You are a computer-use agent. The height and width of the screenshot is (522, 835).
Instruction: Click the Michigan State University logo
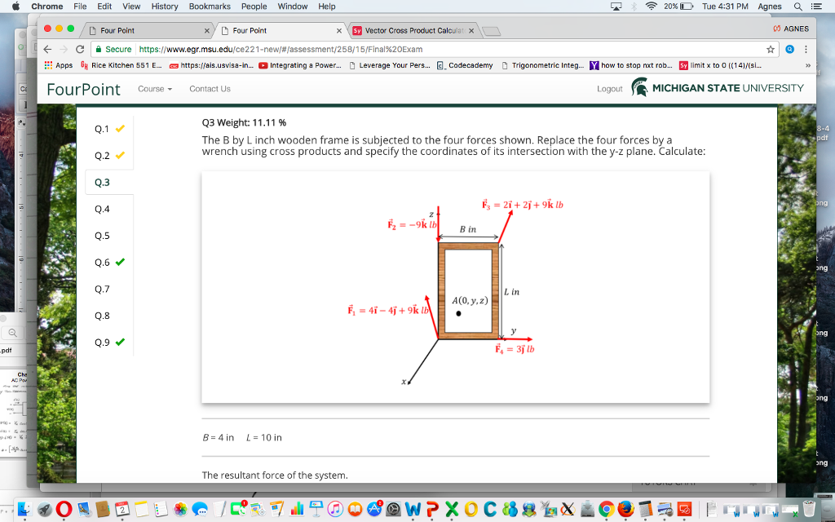[718, 88]
